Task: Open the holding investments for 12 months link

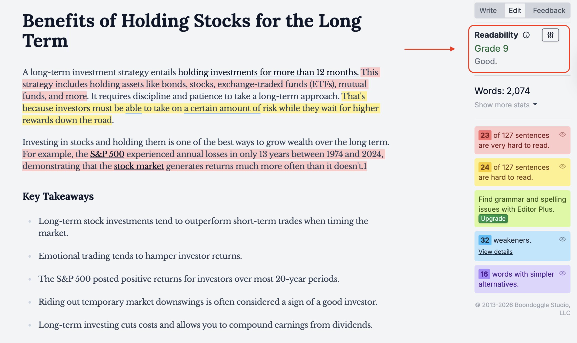Action: 268,72
